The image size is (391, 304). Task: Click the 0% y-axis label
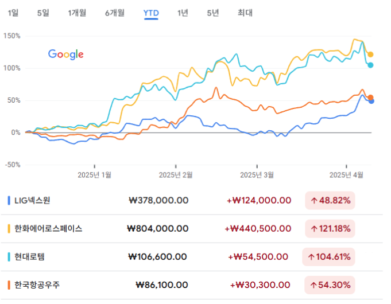point(16,132)
